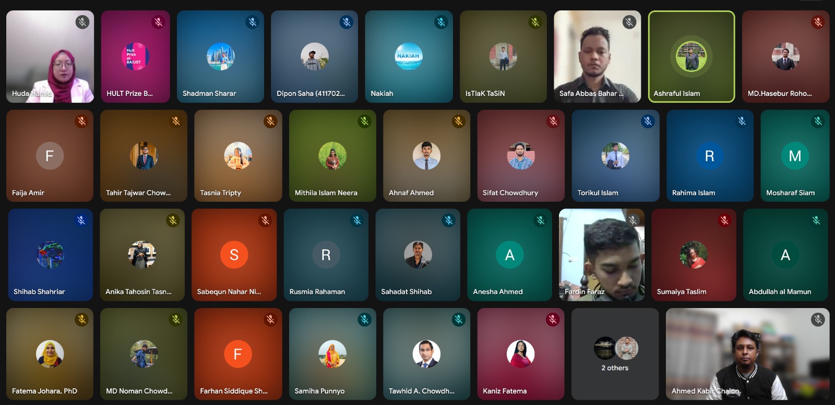Click the mic-off icon on Sifat Chowdhury's tile
835x405 pixels.
553,121
